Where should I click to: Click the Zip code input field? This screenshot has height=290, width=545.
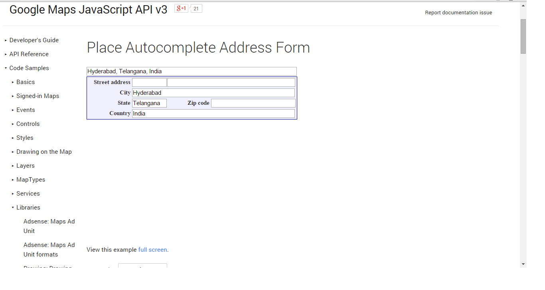click(253, 103)
